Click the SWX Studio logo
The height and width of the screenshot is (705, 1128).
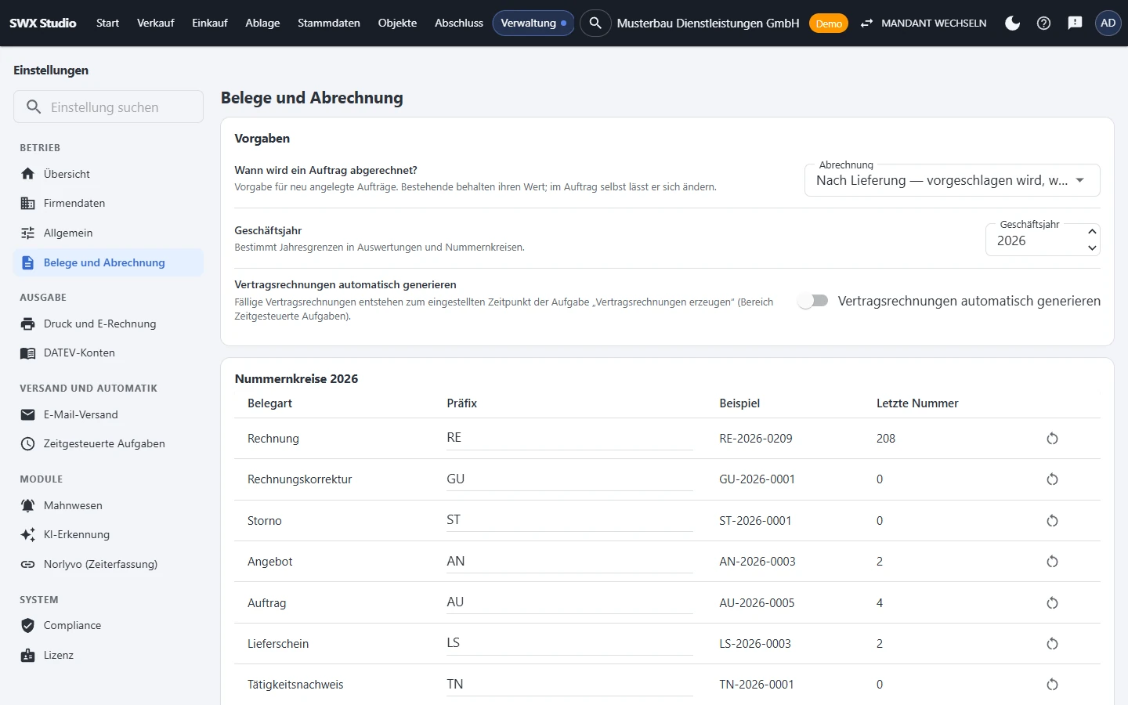click(x=43, y=23)
